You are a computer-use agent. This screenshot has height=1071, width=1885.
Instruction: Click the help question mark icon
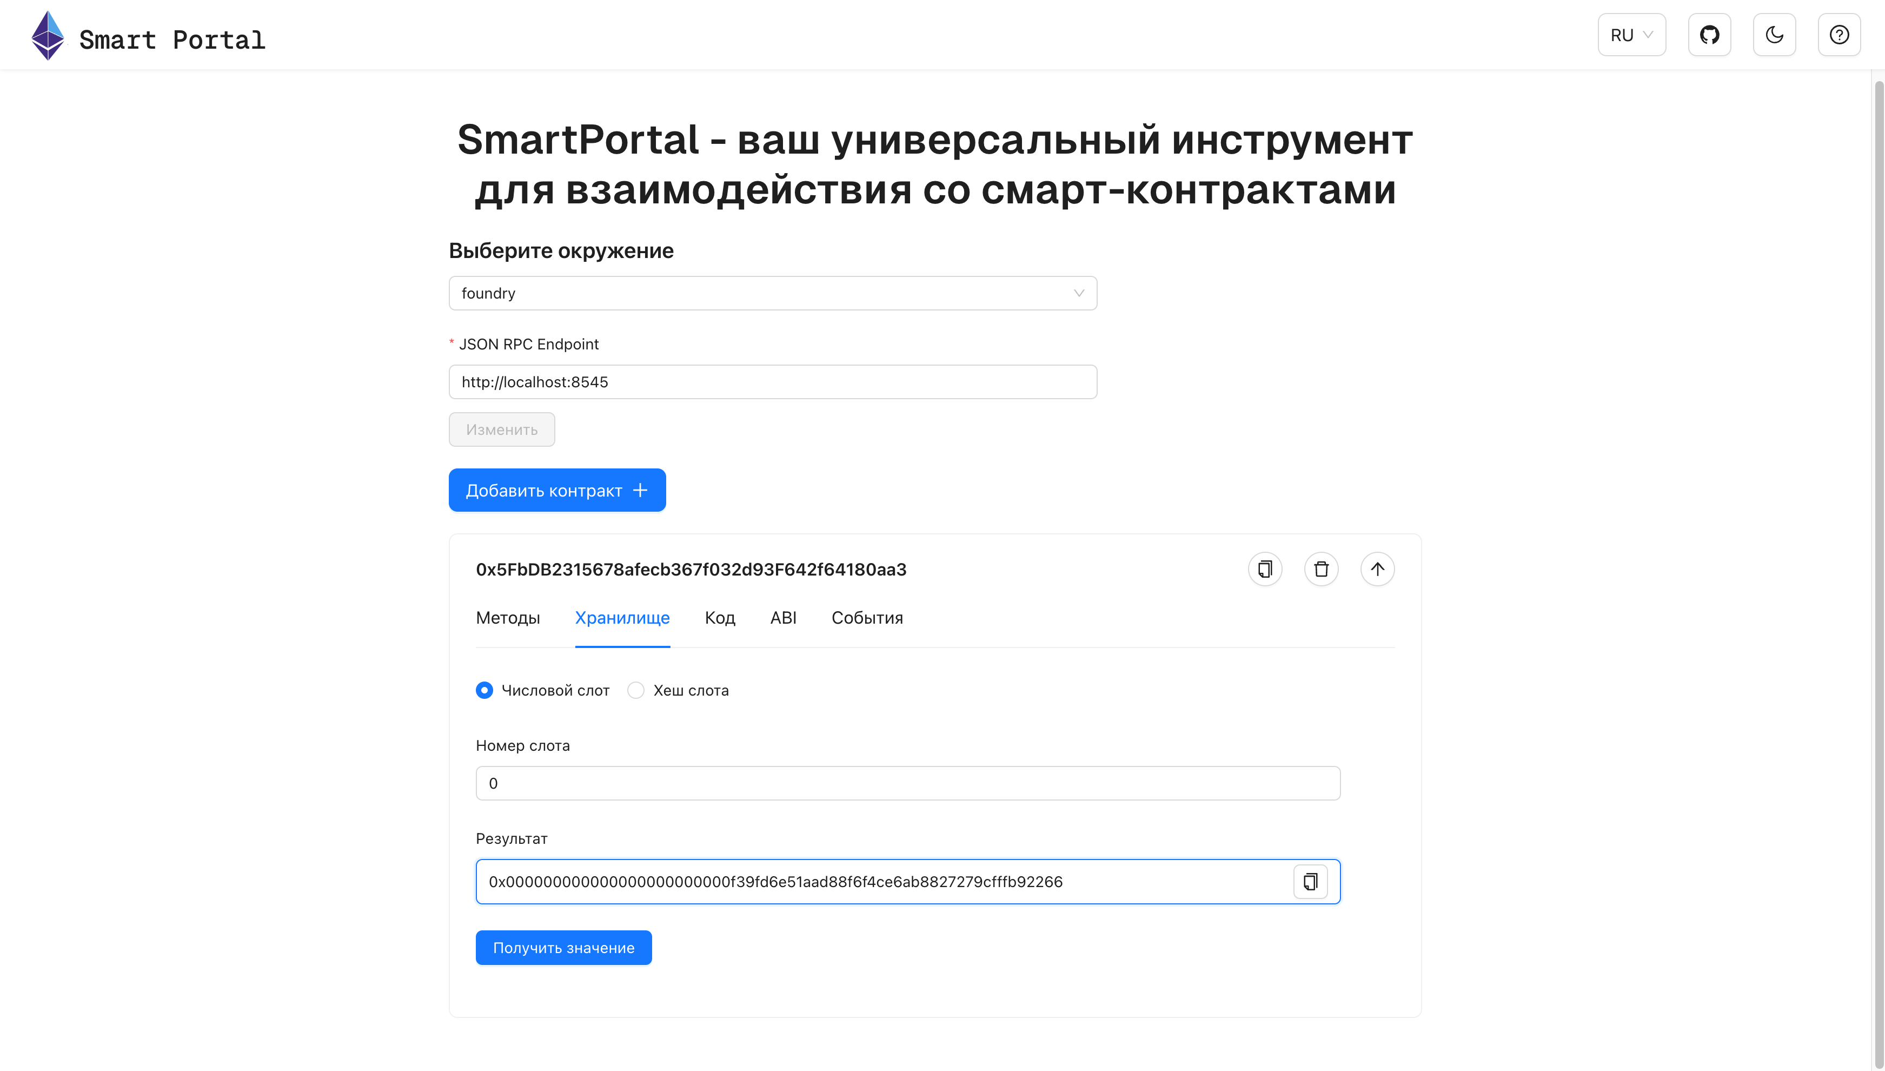click(1840, 35)
